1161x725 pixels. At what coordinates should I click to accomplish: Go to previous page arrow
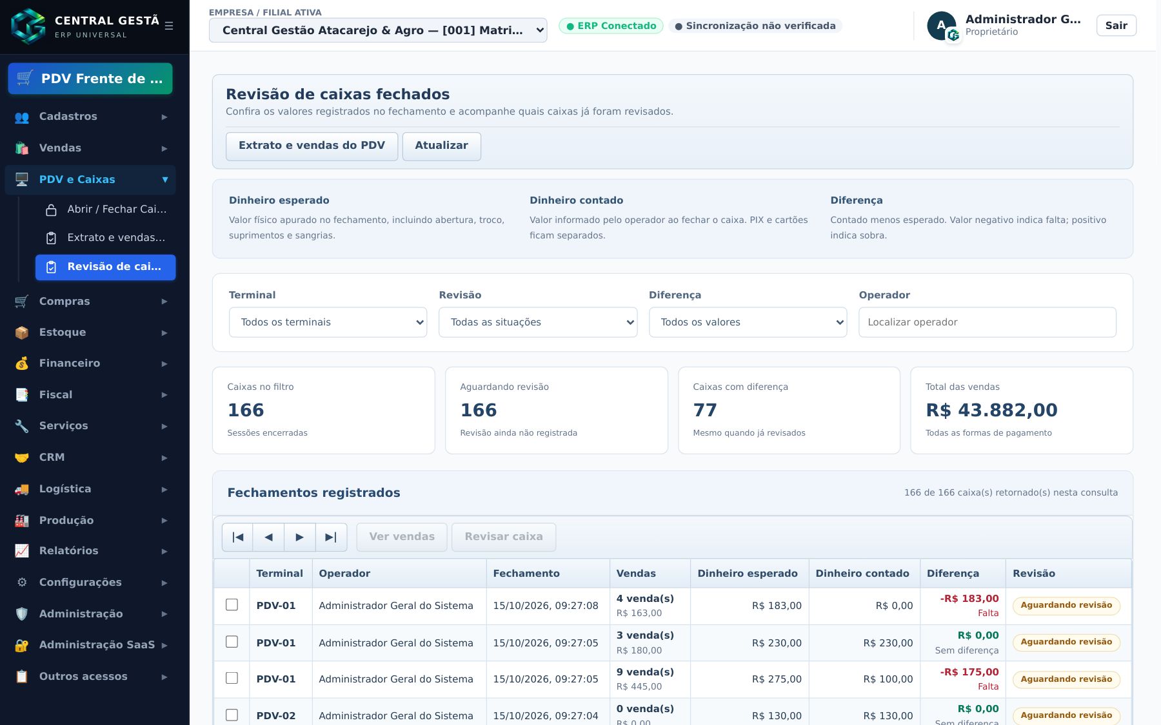click(268, 537)
